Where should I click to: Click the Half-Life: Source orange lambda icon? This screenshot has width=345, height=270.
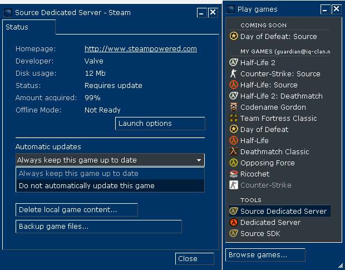[x=234, y=85]
